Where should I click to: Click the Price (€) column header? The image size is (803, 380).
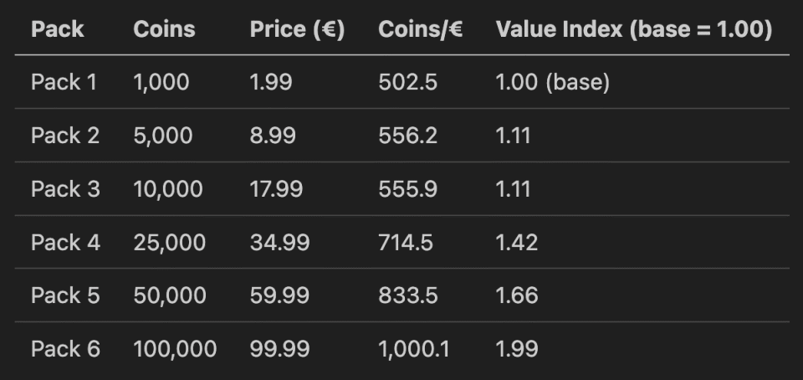[297, 29]
